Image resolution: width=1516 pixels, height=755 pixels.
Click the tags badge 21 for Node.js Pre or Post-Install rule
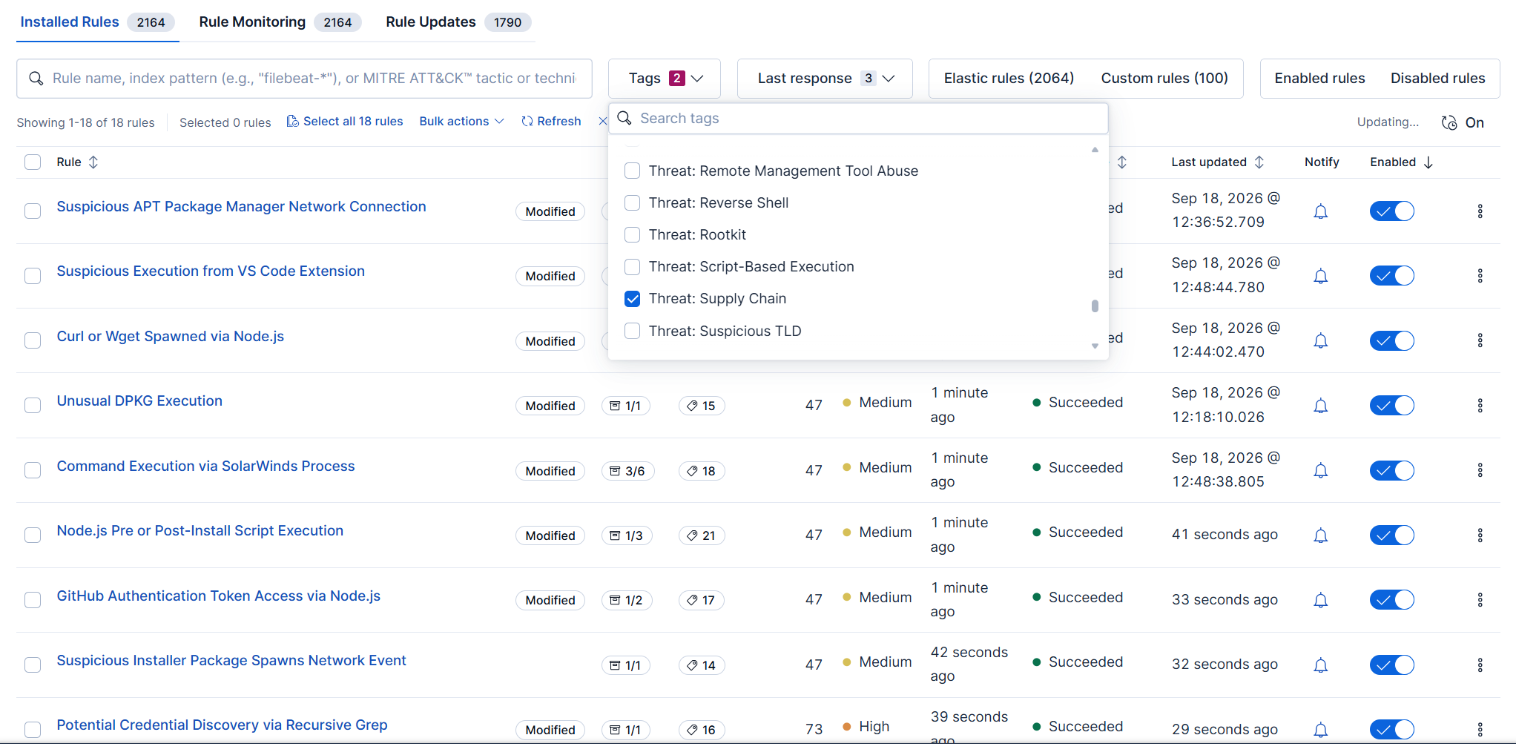pyautogui.click(x=702, y=535)
